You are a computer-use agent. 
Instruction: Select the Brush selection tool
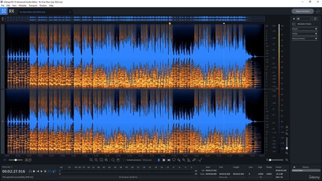click(x=179, y=160)
